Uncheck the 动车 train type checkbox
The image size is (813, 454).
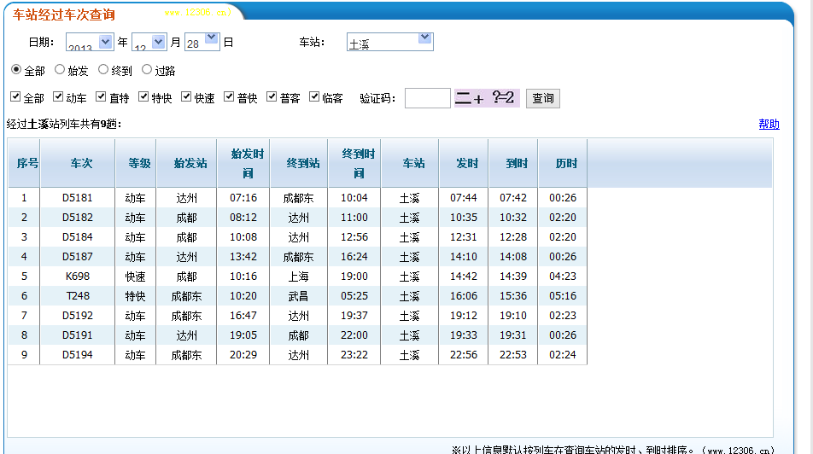coord(58,97)
